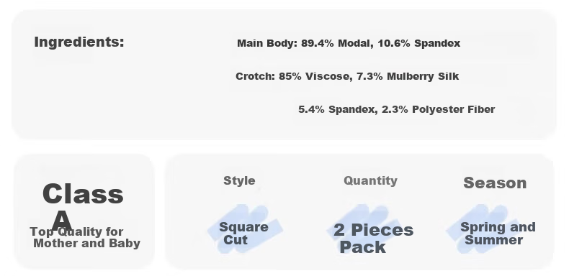The height and width of the screenshot is (276, 569).
Task: Select the Spandex Polyester Fiber line
Action: (x=396, y=109)
